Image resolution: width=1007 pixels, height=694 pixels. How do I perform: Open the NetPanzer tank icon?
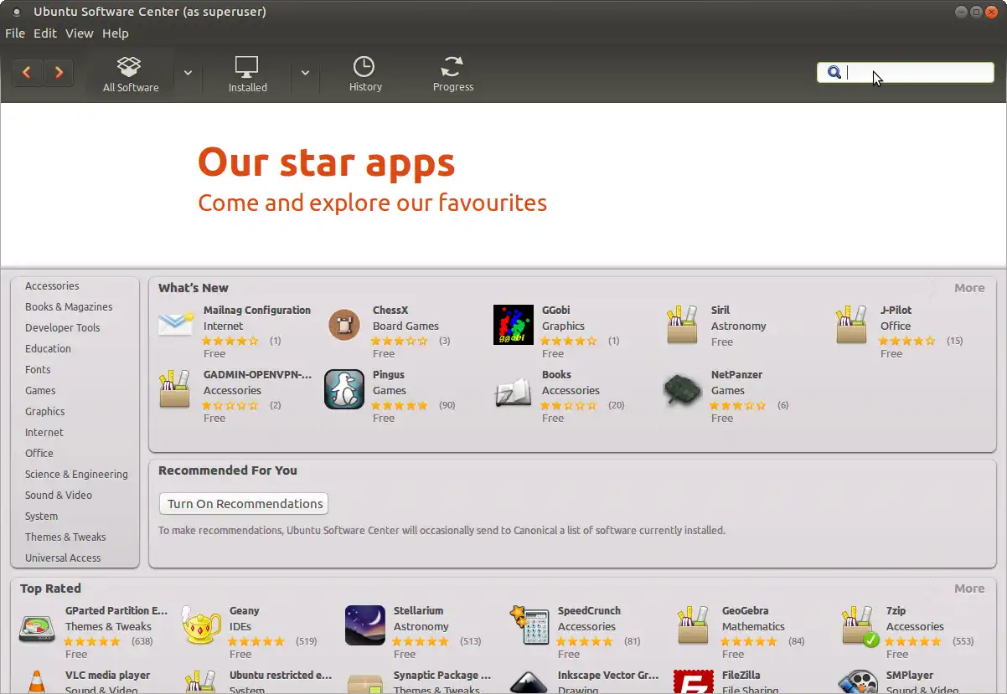point(683,390)
